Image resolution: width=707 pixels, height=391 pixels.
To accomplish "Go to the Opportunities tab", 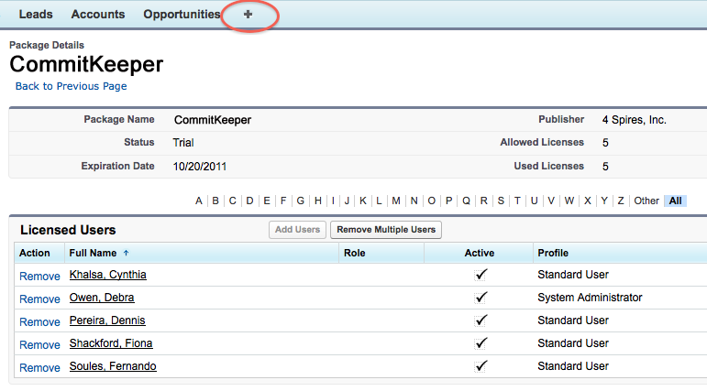I will (182, 15).
